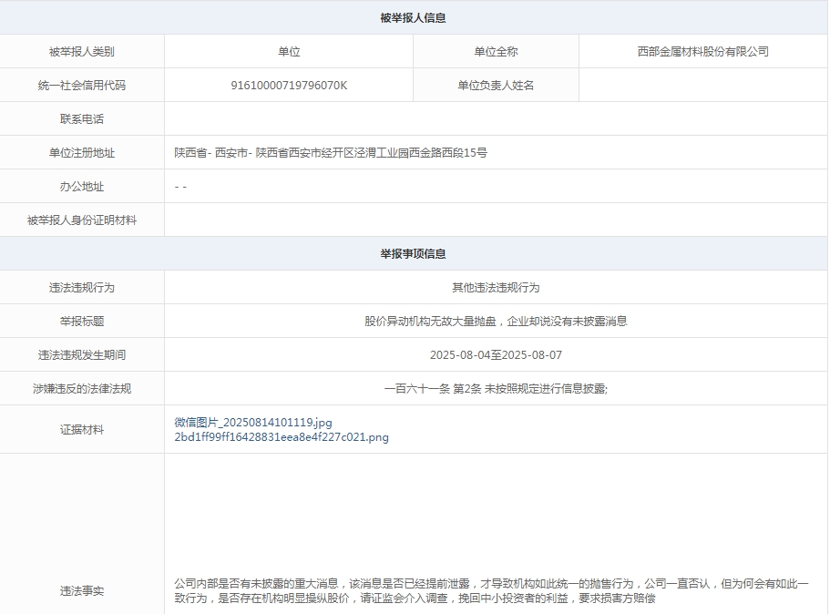The height and width of the screenshot is (614, 830).
Task: Click the 统一社会信用代码 label
Action: [81, 86]
